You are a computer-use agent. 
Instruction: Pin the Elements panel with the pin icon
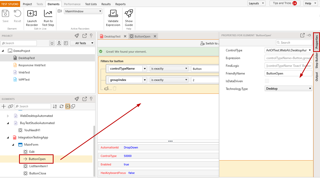pyautogui.click(x=91, y=99)
